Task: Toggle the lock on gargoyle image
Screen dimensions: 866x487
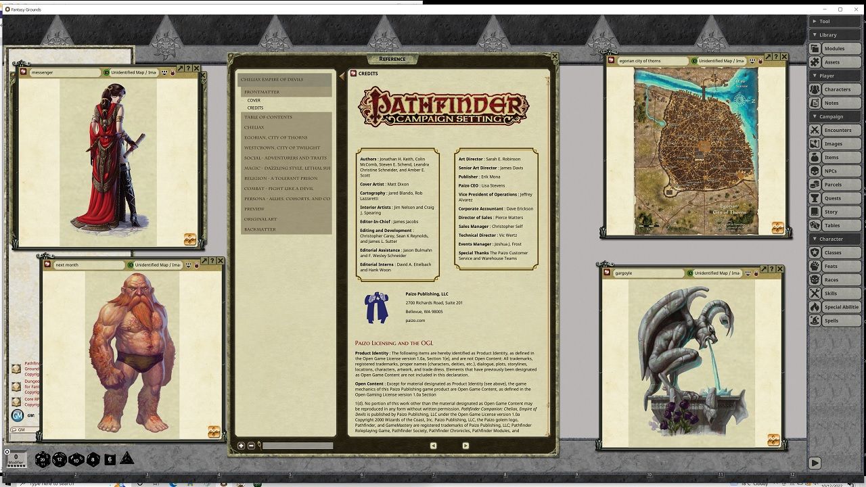Action: [756, 273]
